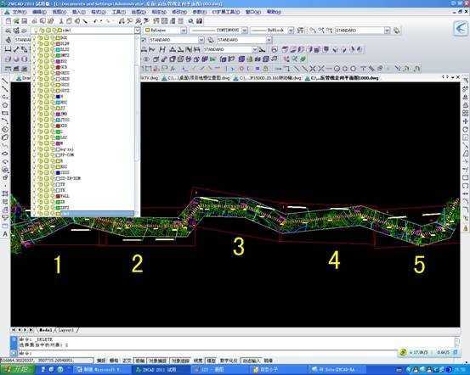Collapse the layer dropdown list arrow
This screenshot has height=375, width=470.
tap(137, 31)
